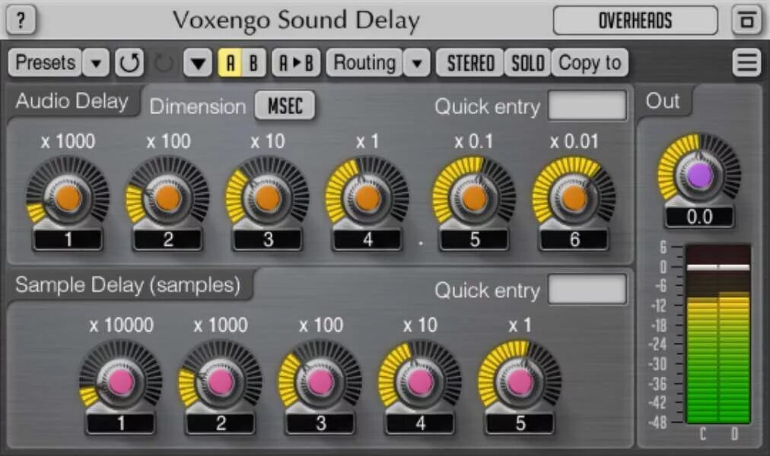
Task: Click the Sample Delay x 10000 pink knob
Action: (121, 382)
